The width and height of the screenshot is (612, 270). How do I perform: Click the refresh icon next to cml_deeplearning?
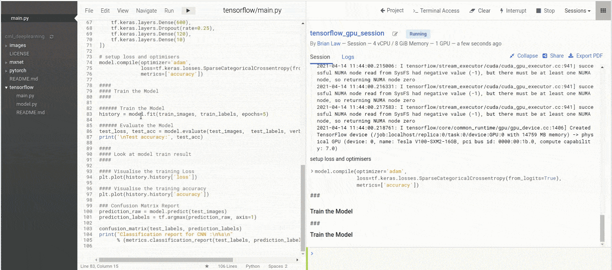coord(52,37)
